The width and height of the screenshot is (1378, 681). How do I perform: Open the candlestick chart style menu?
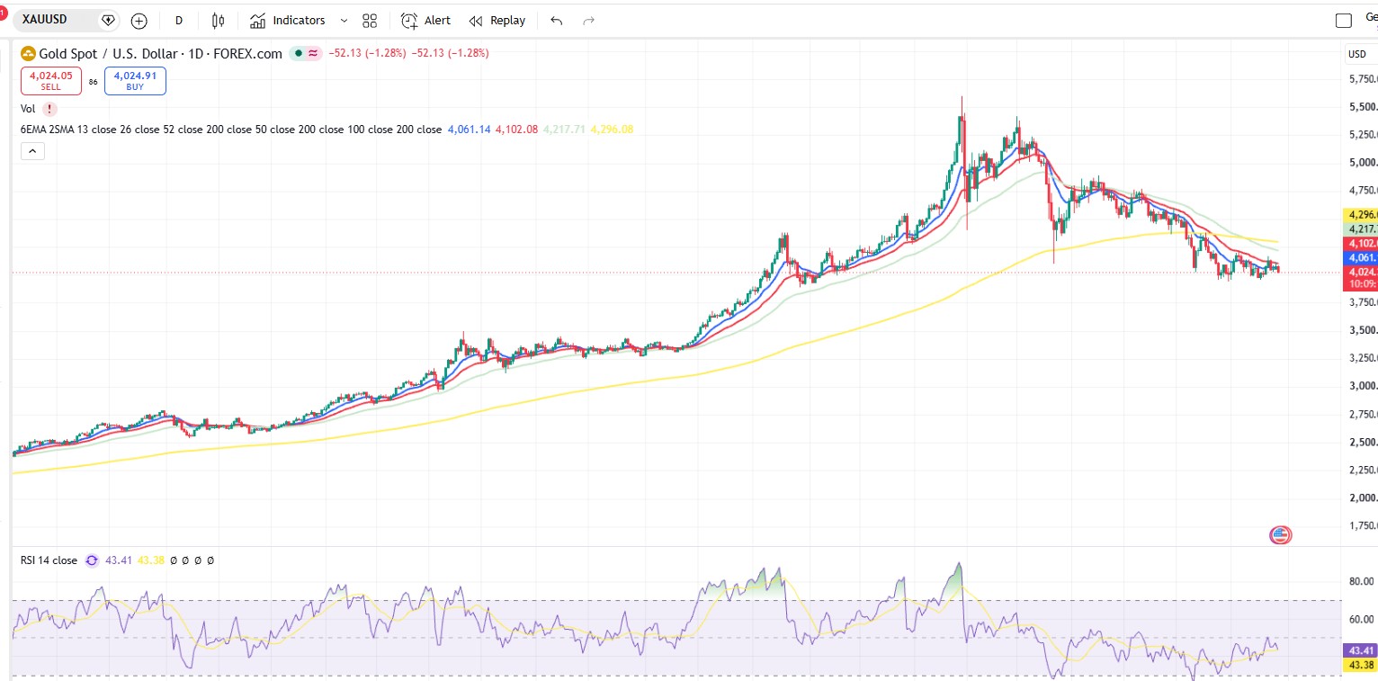(218, 20)
